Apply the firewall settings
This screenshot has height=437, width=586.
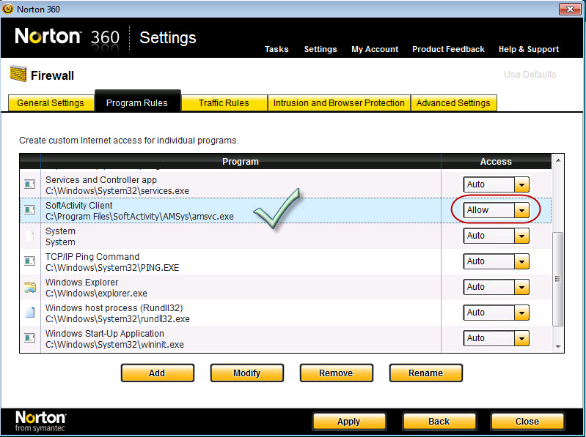[x=349, y=422]
